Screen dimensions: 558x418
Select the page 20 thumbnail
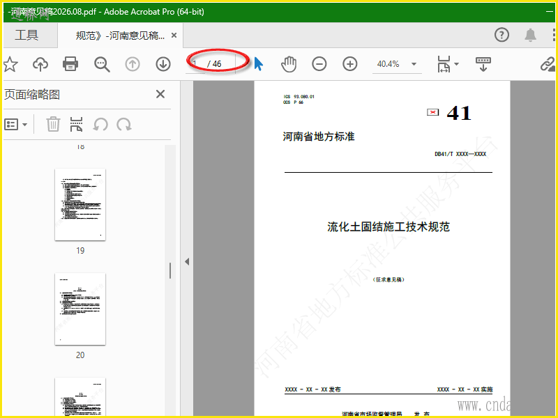click(80, 309)
